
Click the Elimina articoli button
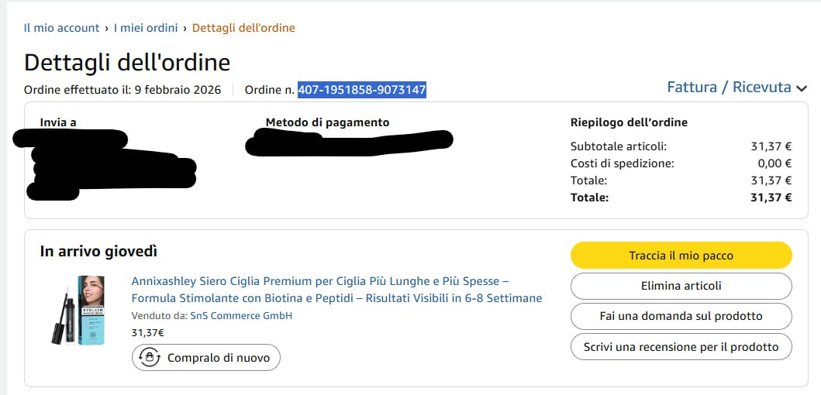[x=681, y=286]
